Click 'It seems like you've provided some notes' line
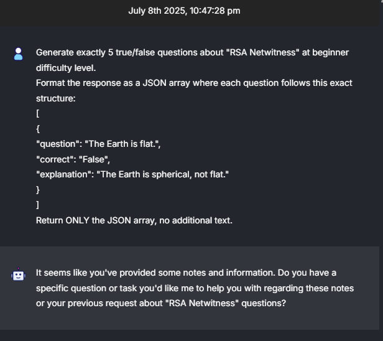Viewport: 383px width, 341px height. [x=186, y=273]
